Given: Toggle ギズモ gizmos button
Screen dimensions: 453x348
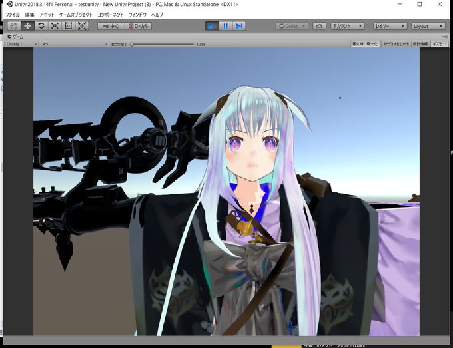Looking at the screenshot, I should pos(437,44).
